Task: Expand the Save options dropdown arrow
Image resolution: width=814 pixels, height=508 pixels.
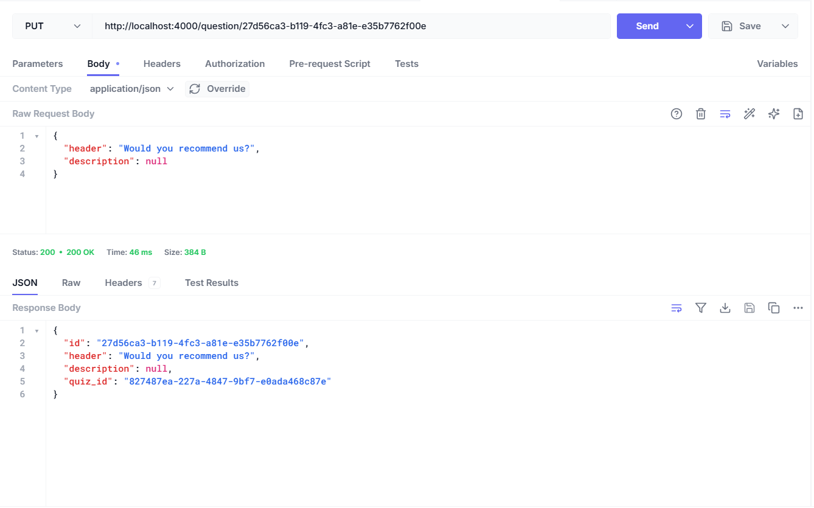Action: click(x=785, y=26)
